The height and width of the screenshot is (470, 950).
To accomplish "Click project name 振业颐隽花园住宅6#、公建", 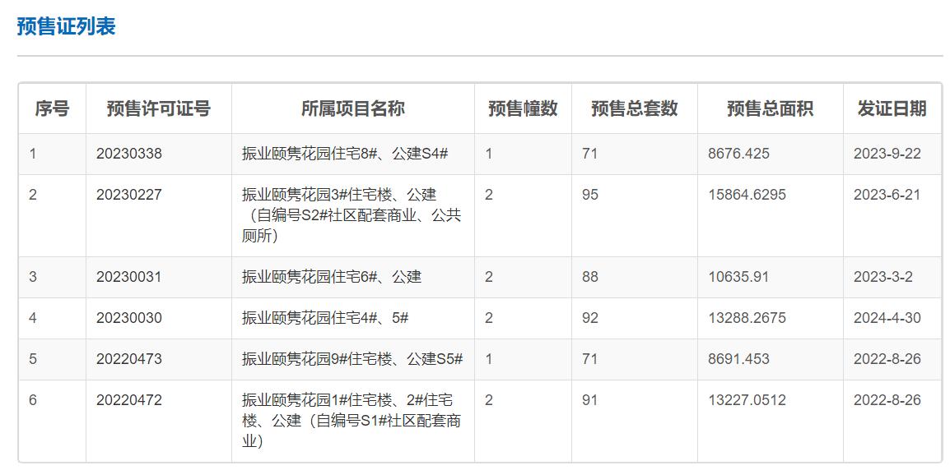I will (x=332, y=277).
